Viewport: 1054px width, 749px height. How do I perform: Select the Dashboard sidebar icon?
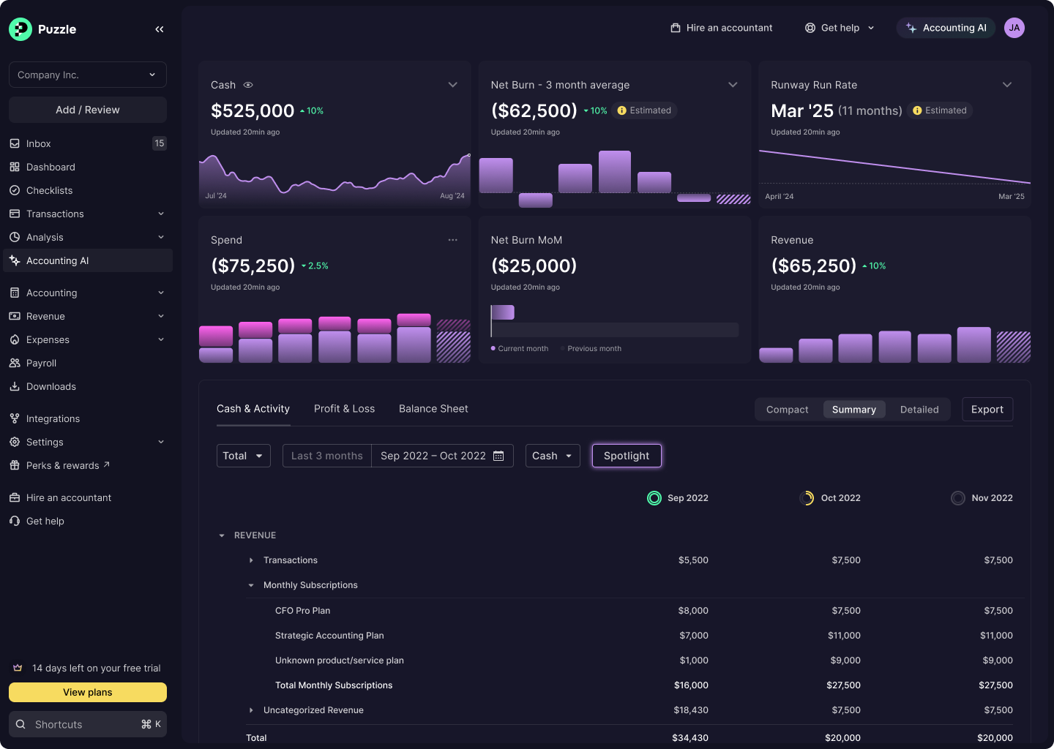pyautogui.click(x=15, y=167)
